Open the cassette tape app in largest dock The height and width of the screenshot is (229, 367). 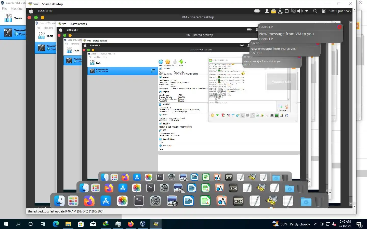(x=238, y=201)
